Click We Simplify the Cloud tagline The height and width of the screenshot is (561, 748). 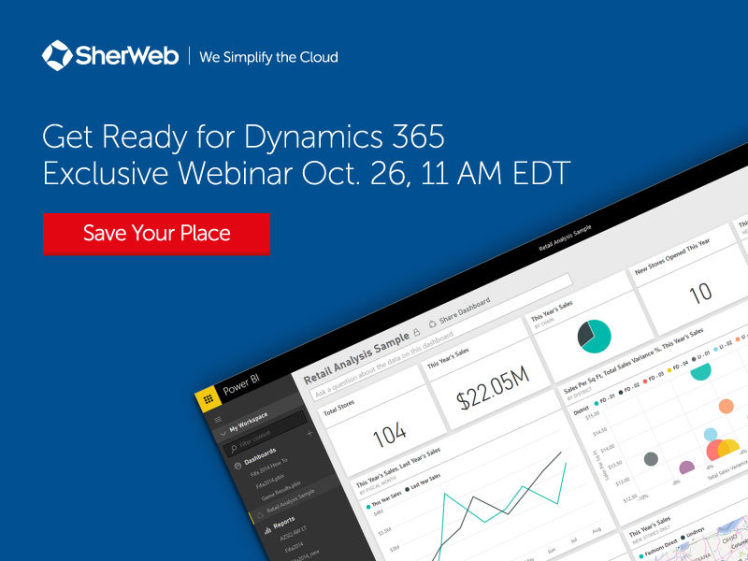click(268, 57)
